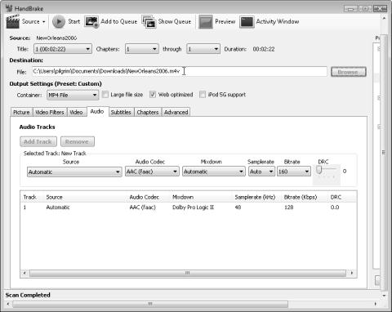Open the through chapter dropdown
The height and width of the screenshot is (312, 392).
[x=203, y=49]
